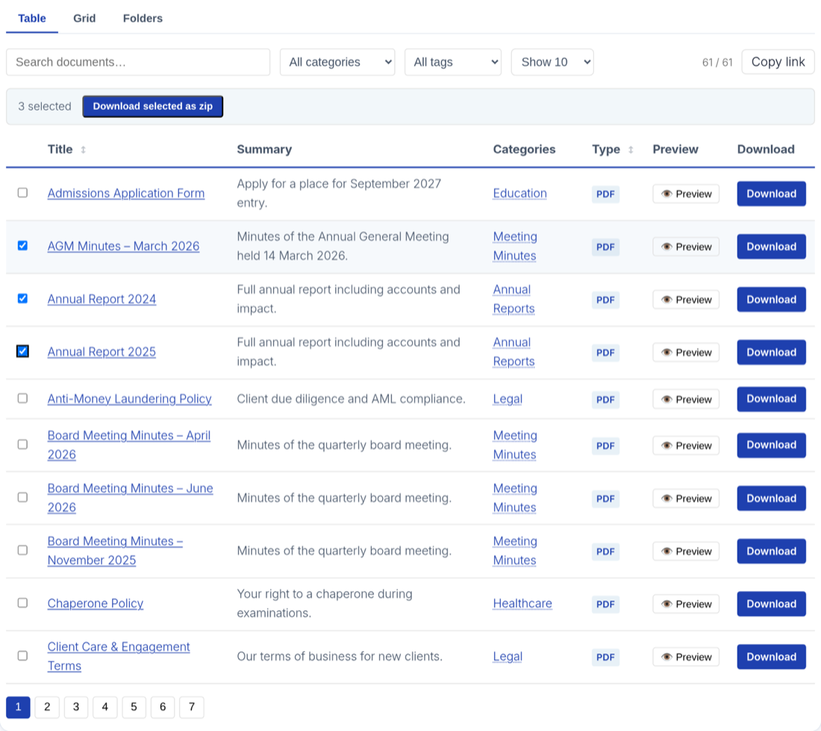The height and width of the screenshot is (731, 821).
Task: Sort the table by Title column
Action: point(66,149)
